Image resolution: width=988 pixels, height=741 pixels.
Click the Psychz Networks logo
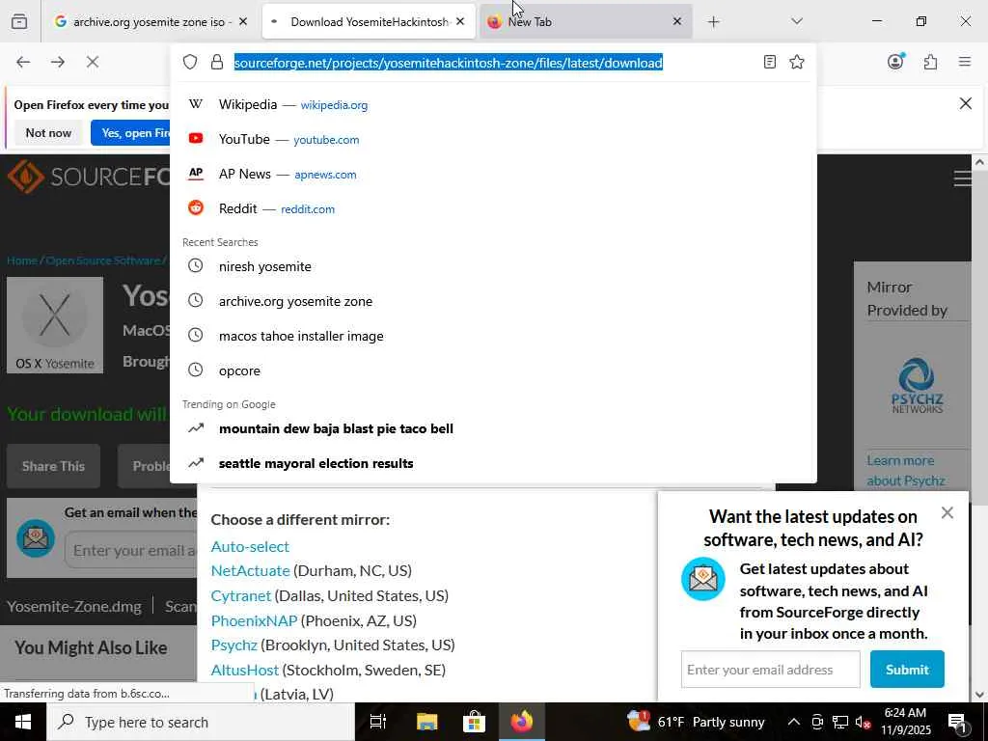[x=917, y=386]
